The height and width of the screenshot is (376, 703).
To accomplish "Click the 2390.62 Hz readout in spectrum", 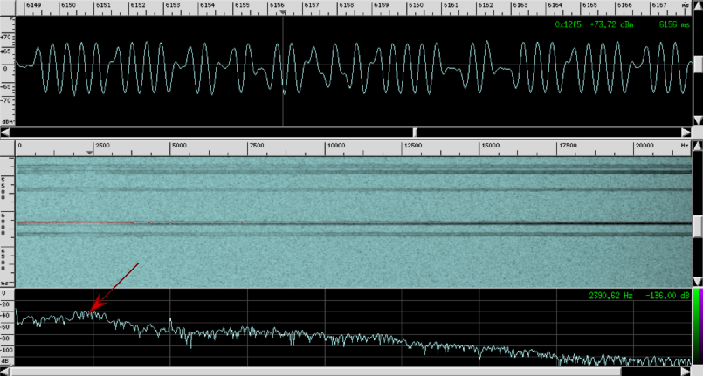I will coord(609,296).
